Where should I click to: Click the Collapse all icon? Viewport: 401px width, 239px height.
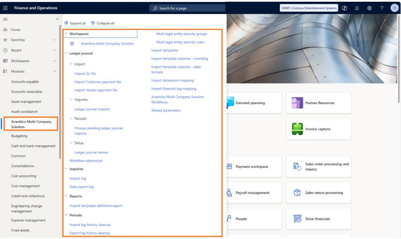tap(93, 23)
